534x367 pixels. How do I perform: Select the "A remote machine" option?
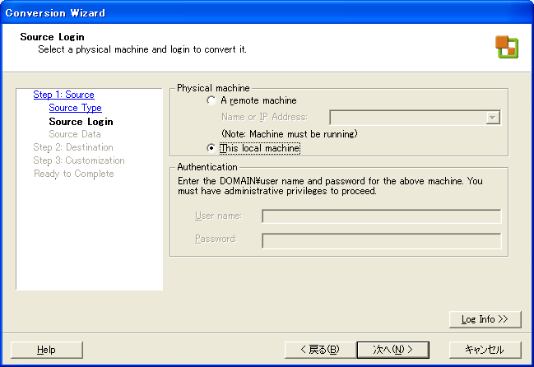point(212,100)
